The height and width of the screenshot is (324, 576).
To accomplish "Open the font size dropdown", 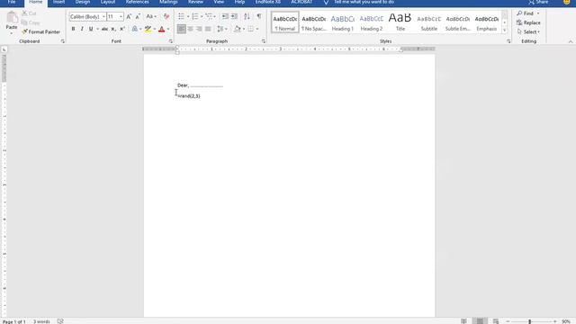I will pos(121,16).
